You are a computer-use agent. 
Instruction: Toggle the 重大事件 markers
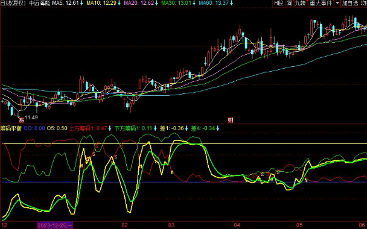pyautogui.click(x=321, y=3)
